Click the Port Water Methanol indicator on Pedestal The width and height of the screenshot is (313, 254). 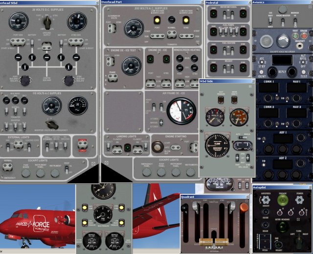click(213, 14)
